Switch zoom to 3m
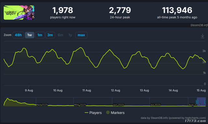Image resolution: width=208 pixels, height=124 pixels. [x=50, y=35]
